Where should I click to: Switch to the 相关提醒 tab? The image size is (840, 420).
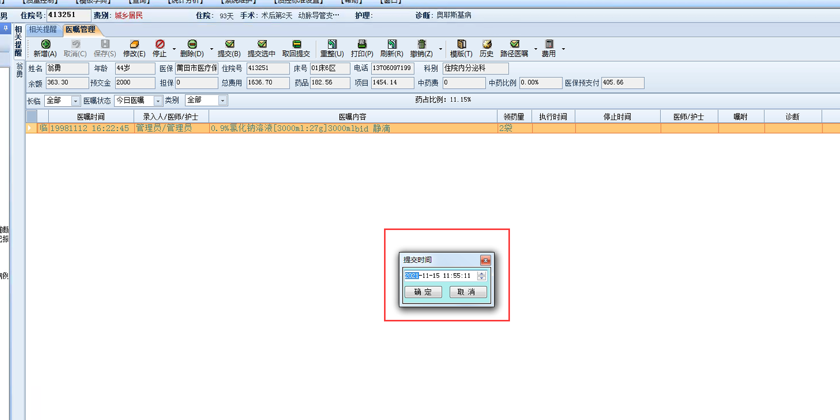[43, 30]
